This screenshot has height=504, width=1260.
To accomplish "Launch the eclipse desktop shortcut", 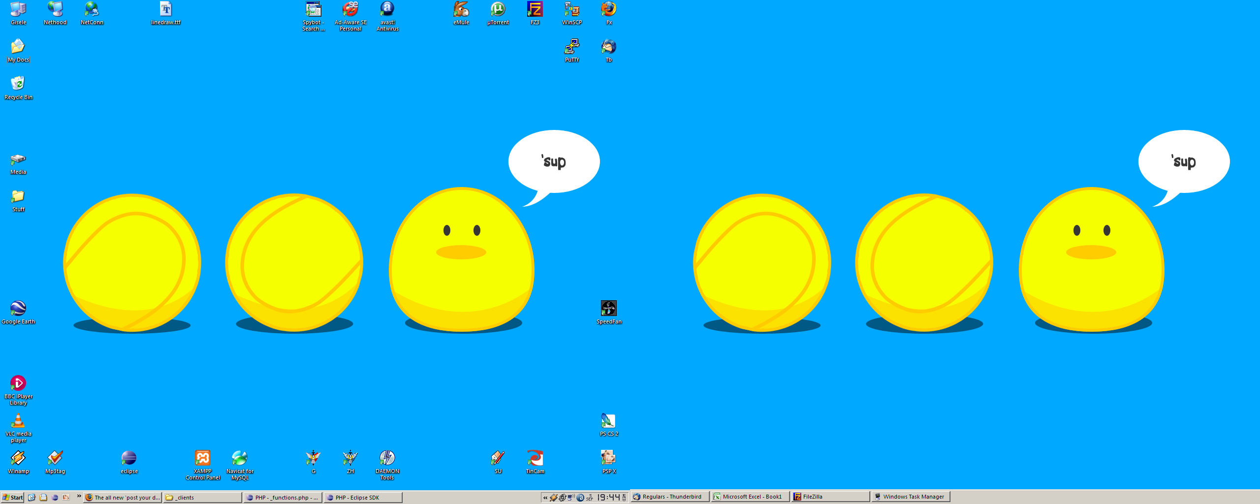I will point(129,462).
